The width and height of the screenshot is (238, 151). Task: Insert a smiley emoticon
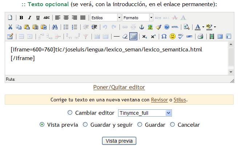point(173,37)
